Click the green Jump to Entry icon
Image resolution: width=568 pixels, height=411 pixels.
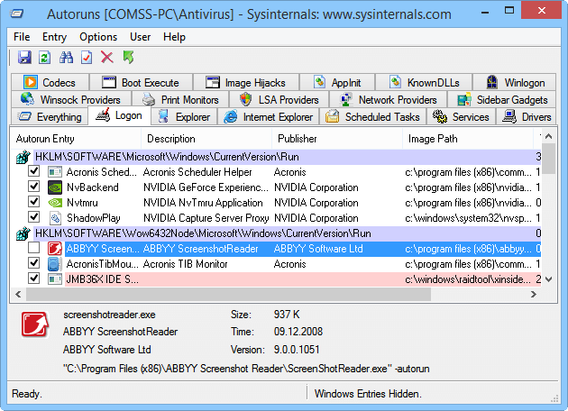(x=128, y=57)
